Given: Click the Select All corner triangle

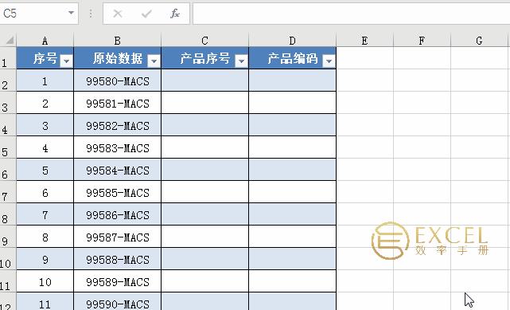Looking at the screenshot, I should pos(10,40).
